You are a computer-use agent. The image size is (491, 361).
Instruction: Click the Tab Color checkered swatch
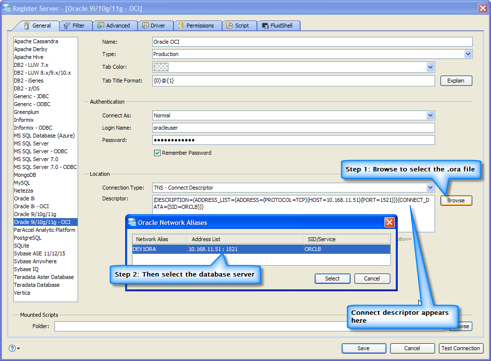pos(161,67)
